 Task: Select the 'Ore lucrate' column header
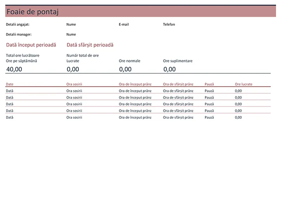243,84
